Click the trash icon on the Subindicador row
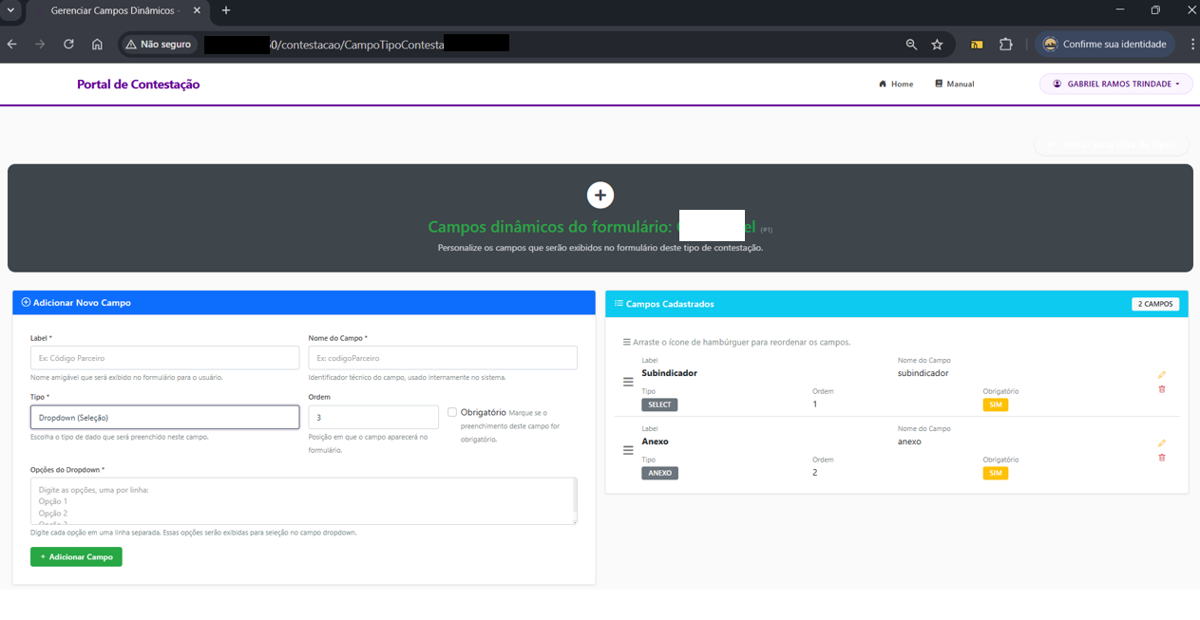The height and width of the screenshot is (620, 1200). (x=1161, y=389)
